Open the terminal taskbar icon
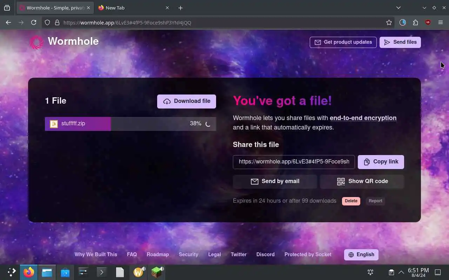Screen dimensions: 449x280 pos(102,272)
